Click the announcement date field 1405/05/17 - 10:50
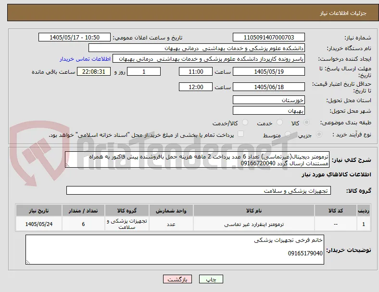The image size is (379, 292). 75,37
